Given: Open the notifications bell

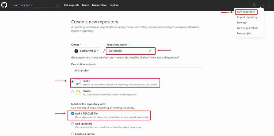Looking at the screenshot, I should tap(254, 5).
